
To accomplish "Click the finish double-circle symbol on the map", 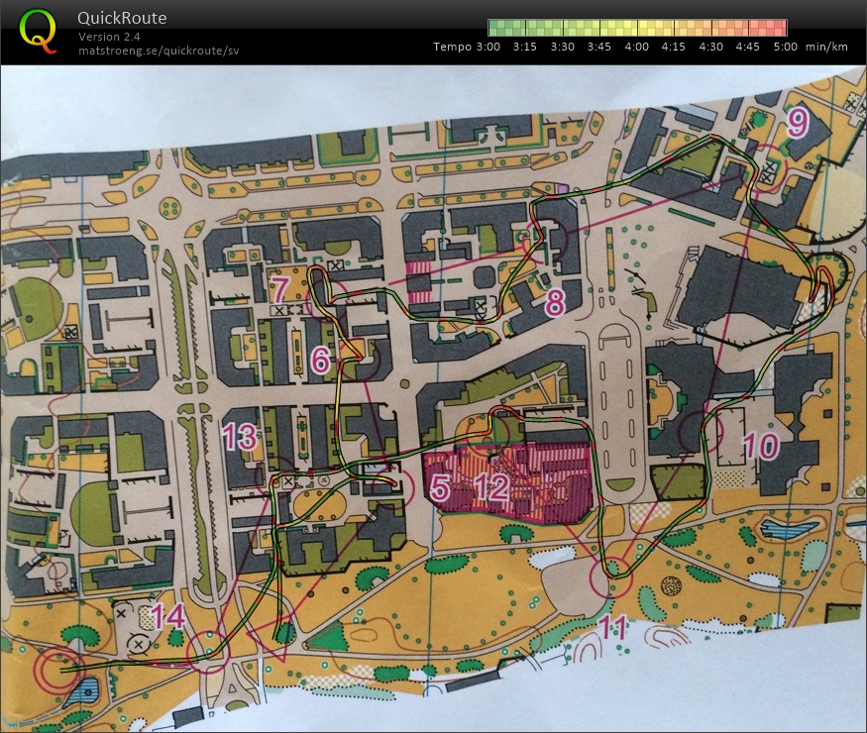I will [58, 670].
